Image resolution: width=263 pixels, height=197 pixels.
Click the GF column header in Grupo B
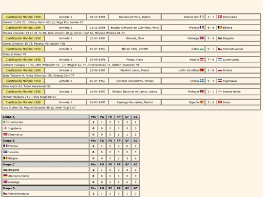click(127, 141)
